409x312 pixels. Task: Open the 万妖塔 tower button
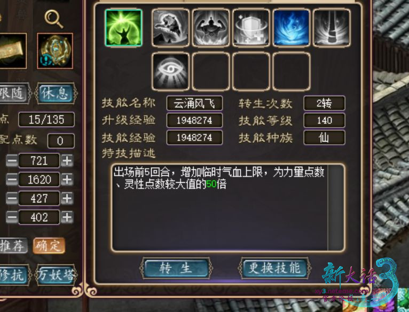click(56, 275)
